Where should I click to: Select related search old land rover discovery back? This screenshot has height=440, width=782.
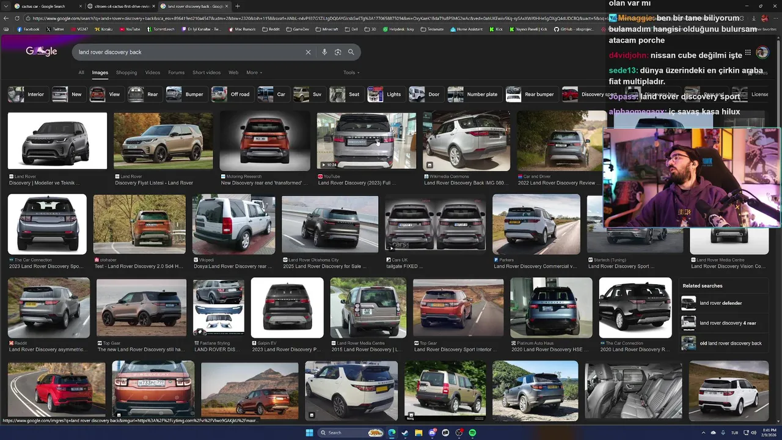[x=725, y=343]
